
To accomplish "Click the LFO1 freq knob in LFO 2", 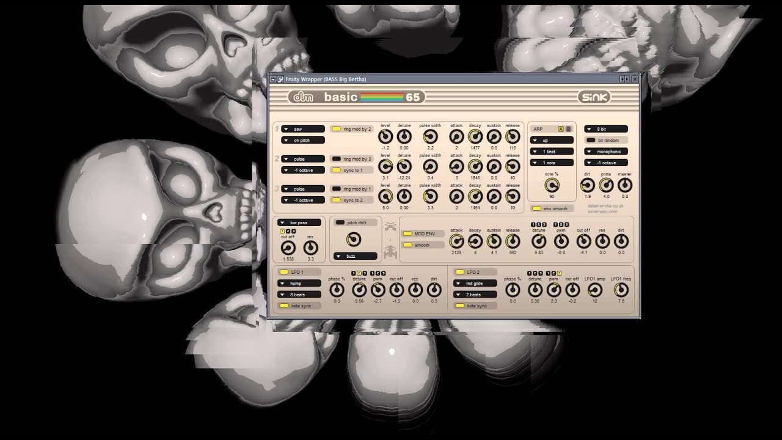I will click(x=621, y=290).
